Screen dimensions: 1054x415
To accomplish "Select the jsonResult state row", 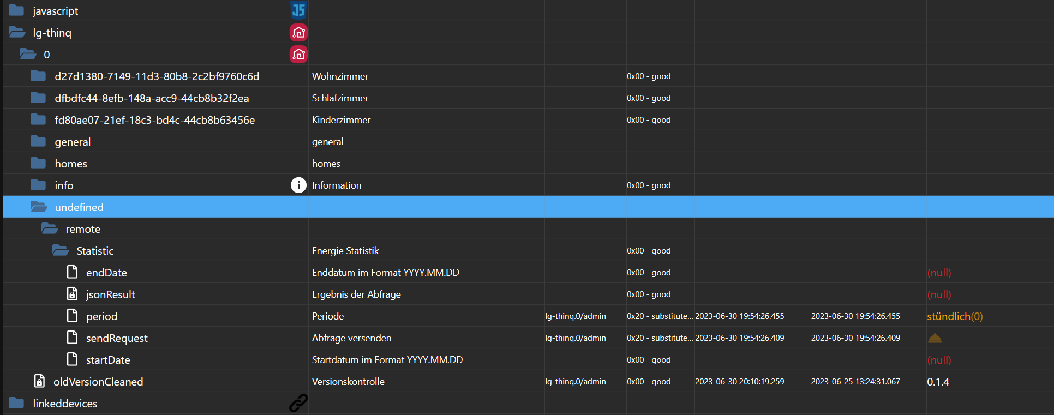I will (528, 294).
